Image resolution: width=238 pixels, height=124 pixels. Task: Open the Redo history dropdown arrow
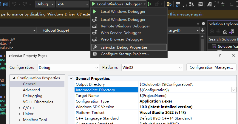click(x=30, y=4)
